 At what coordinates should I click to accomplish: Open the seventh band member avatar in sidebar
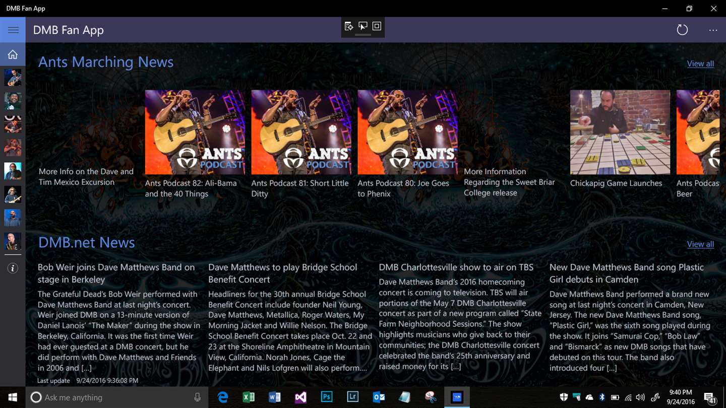click(13, 218)
